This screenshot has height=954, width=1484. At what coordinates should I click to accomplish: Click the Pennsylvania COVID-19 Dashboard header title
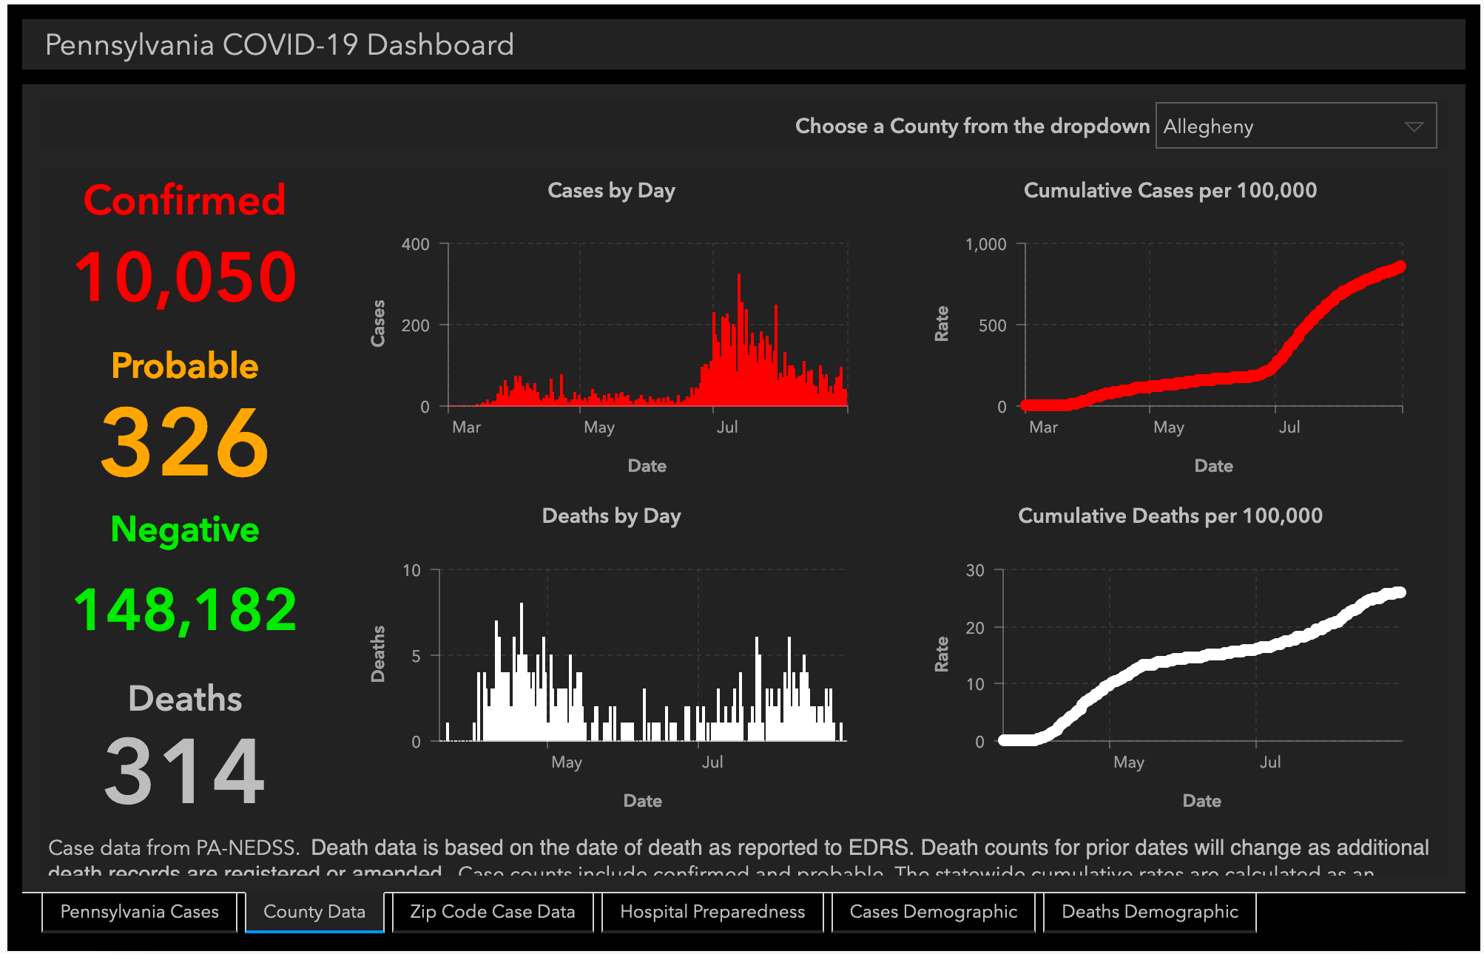pyautogui.click(x=280, y=45)
